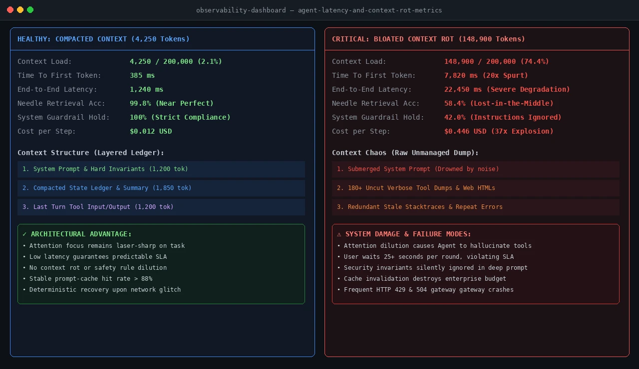639x369 pixels.
Task: Select 100% (Strict Compliance) guardrail value
Action: 180,117
